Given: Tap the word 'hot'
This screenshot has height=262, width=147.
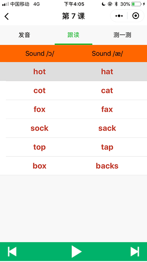Looking at the screenshot, I should pyautogui.click(x=40, y=72).
